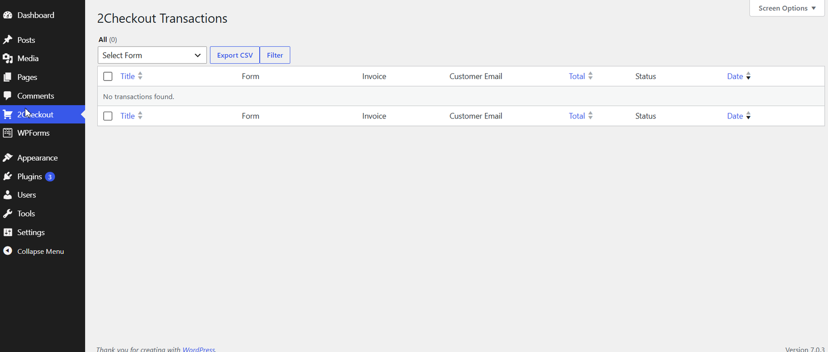This screenshot has width=828, height=352.
Task: Click sort arrows beside bottom Title header
Action: (x=140, y=116)
